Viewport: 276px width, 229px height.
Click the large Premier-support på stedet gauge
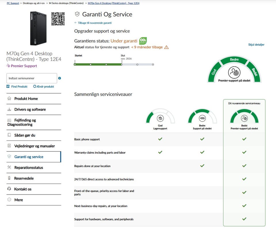(234, 71)
